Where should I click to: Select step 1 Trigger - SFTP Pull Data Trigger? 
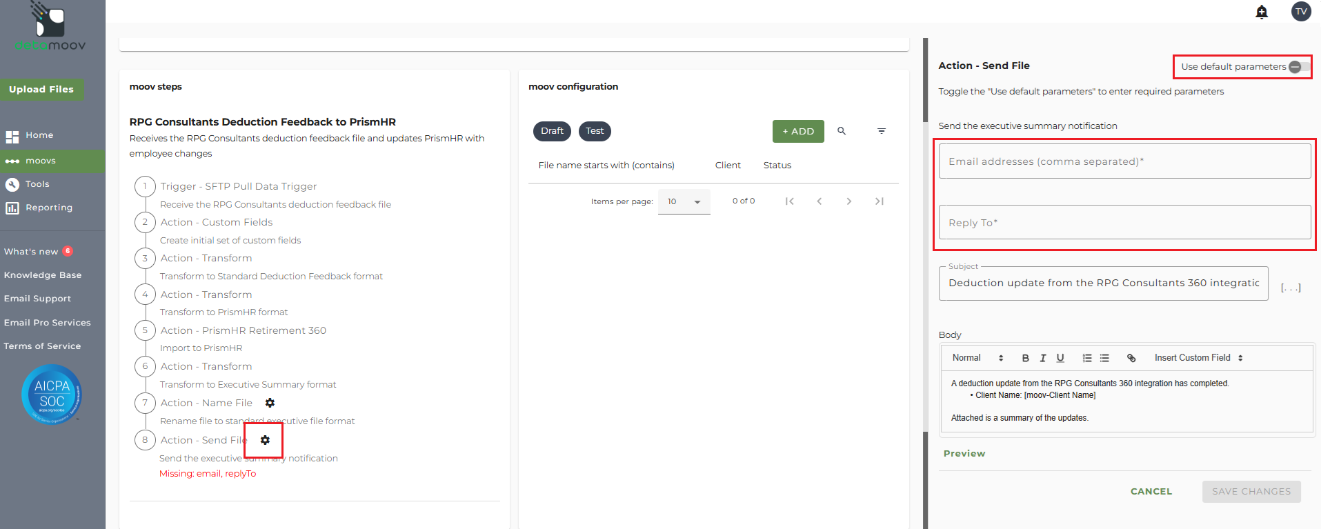pyautogui.click(x=239, y=186)
